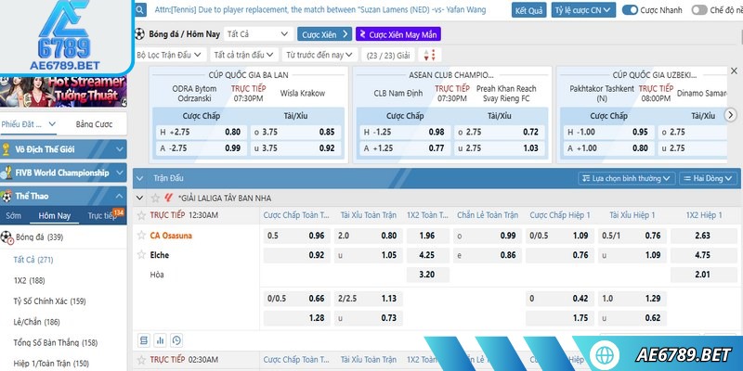Pick CA Osasuna handicap 0.5 at 0.96
Viewport: 743px width, 371px height.
click(296, 236)
